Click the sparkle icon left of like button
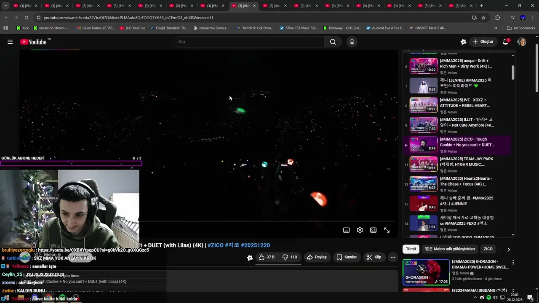 (x=250, y=258)
